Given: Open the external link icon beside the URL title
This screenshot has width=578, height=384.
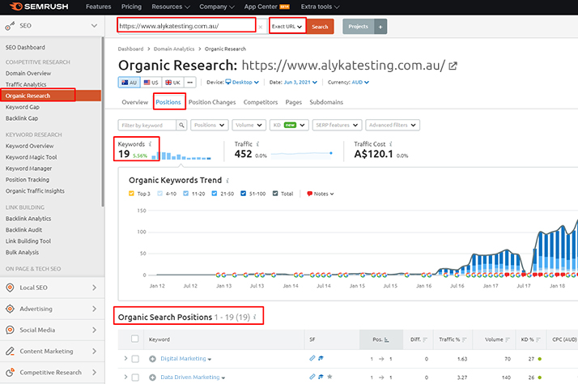Looking at the screenshot, I should pos(453,66).
